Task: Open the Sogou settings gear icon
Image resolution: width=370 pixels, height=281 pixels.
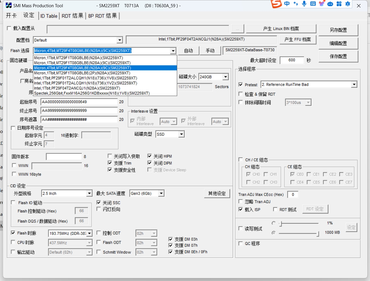Action: [348, 4]
